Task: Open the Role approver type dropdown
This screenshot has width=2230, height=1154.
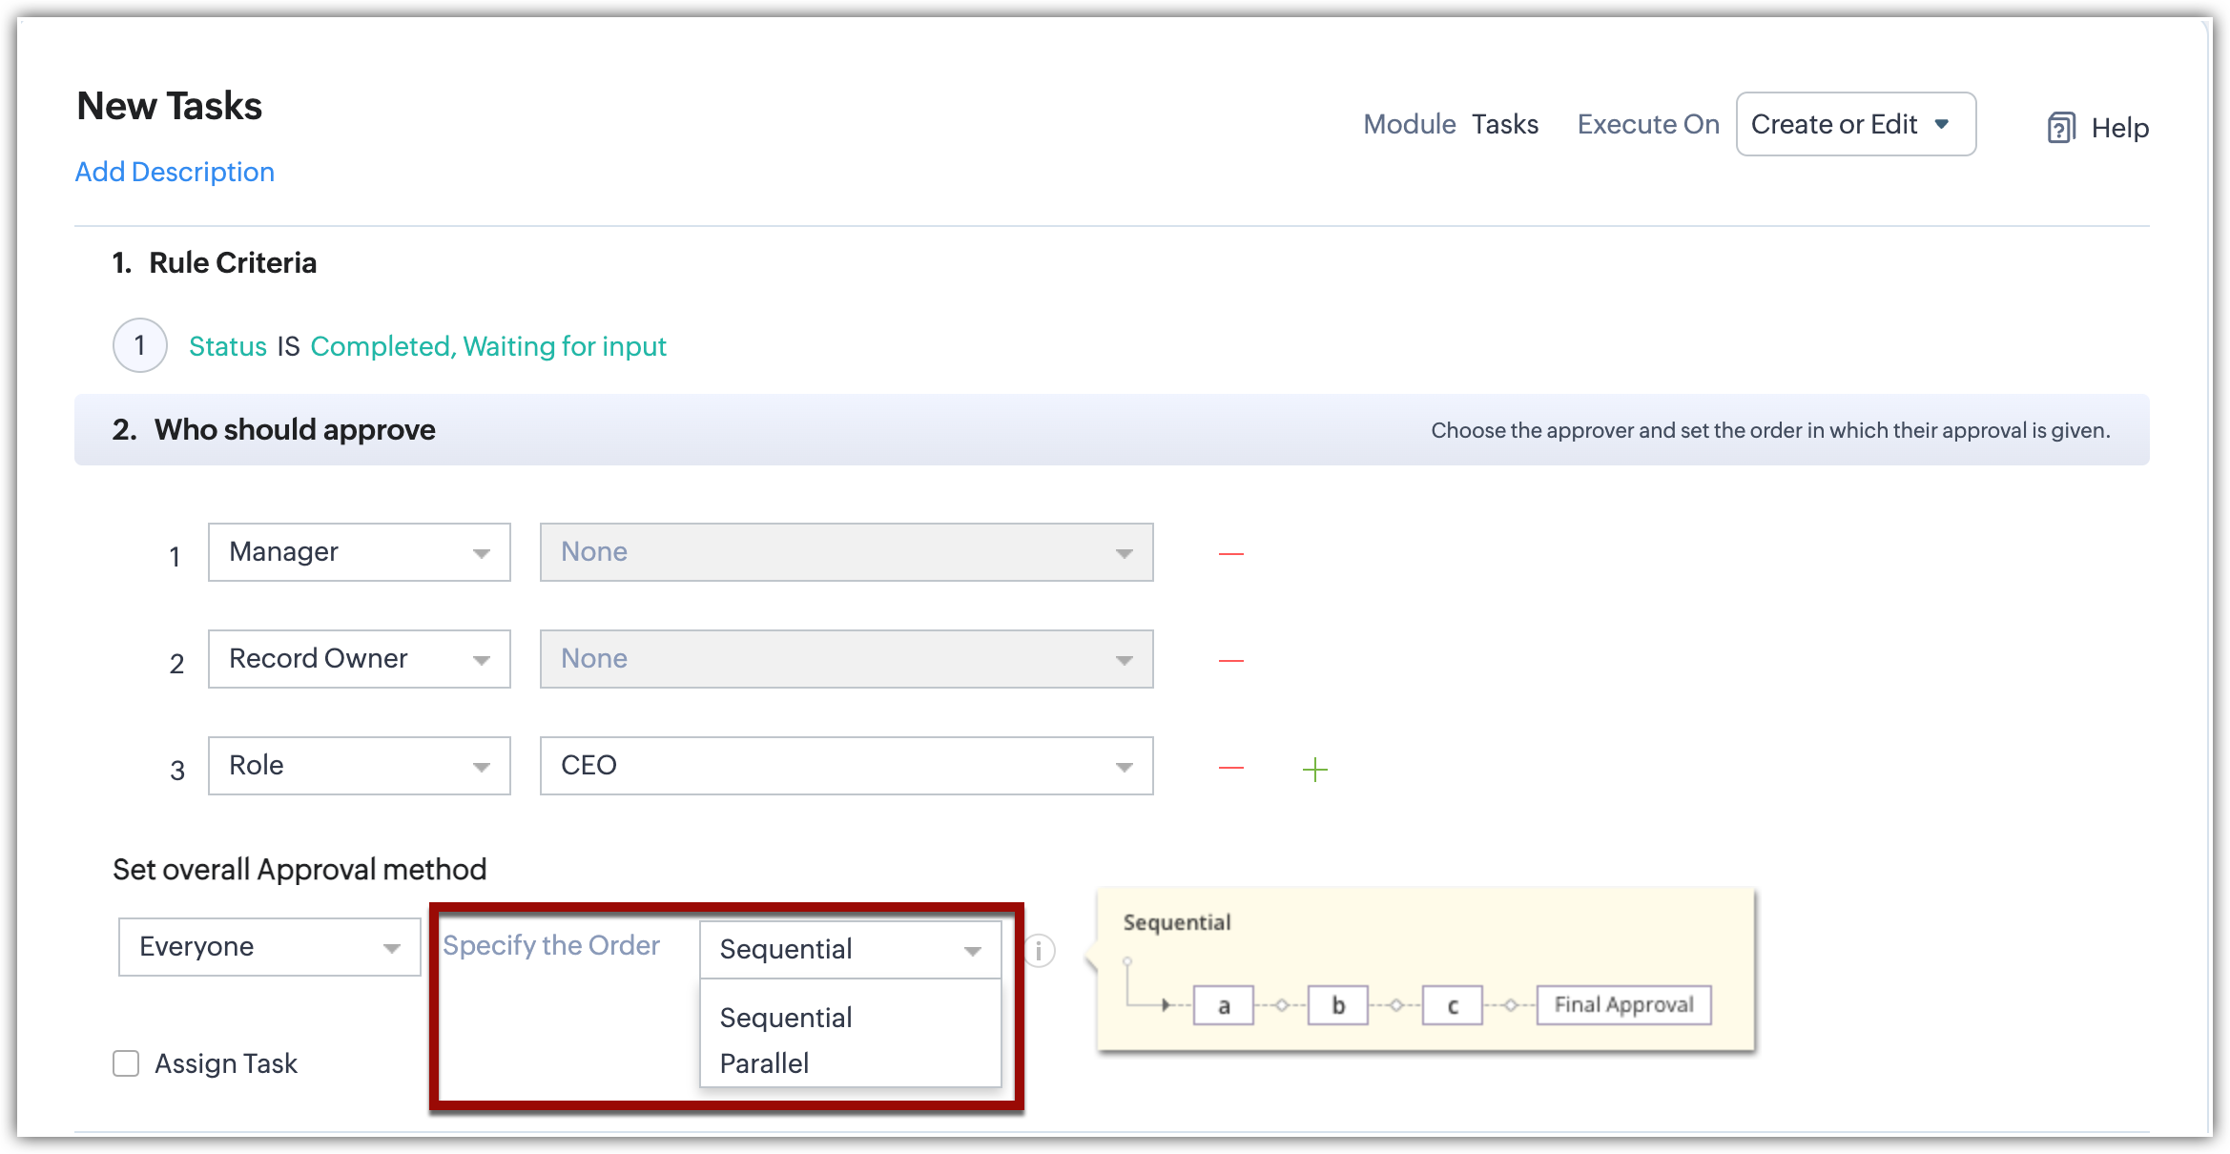Action: tap(360, 766)
